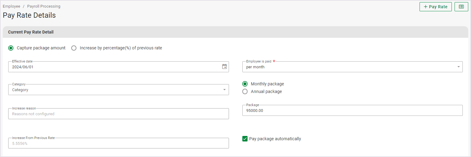Go to the Employee breadcrumb

12,6
